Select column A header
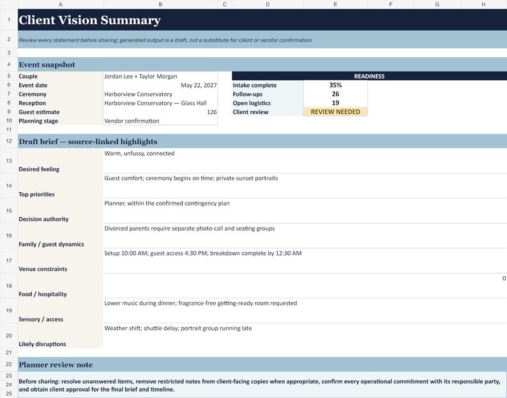507x398 pixels. (61, 4)
